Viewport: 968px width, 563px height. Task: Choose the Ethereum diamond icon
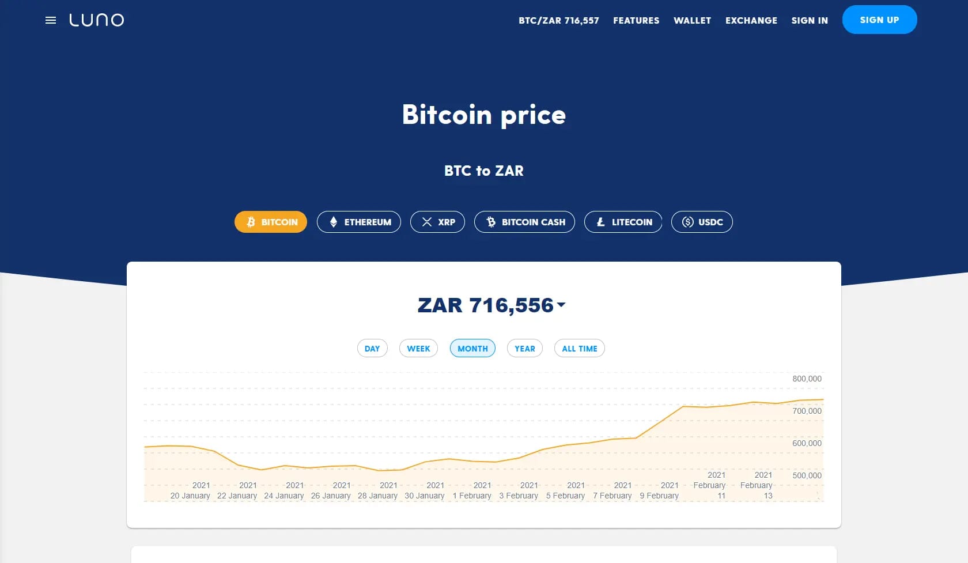333,222
